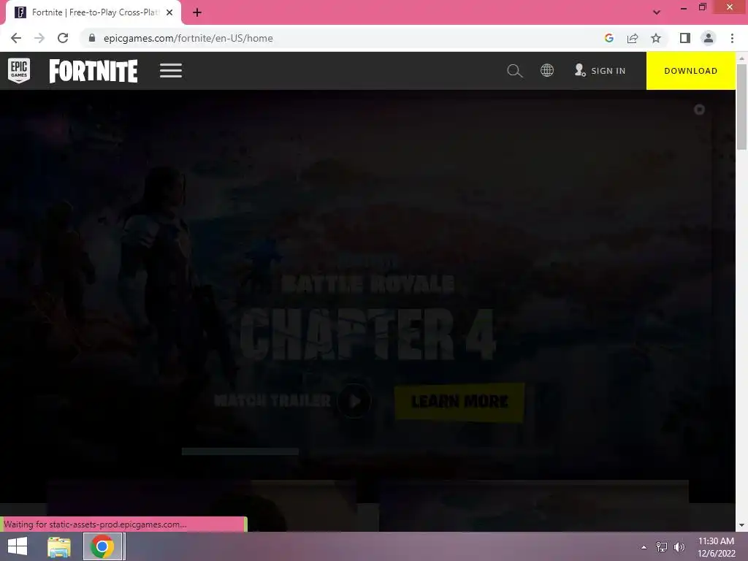Open the language globe selector

coord(547,71)
